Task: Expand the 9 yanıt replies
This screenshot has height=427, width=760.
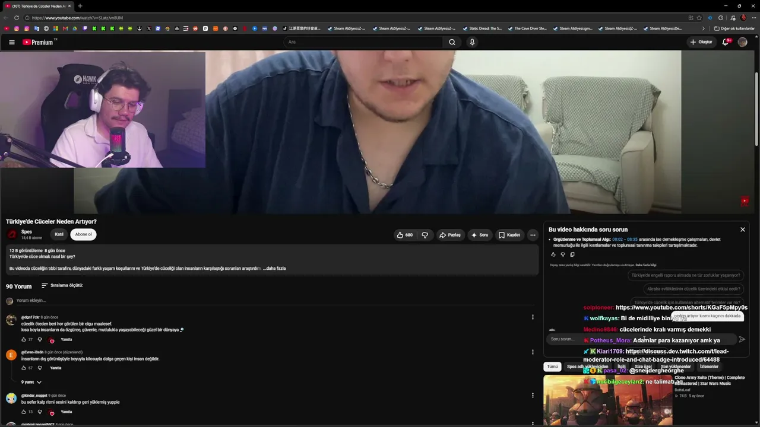Action: [31, 383]
